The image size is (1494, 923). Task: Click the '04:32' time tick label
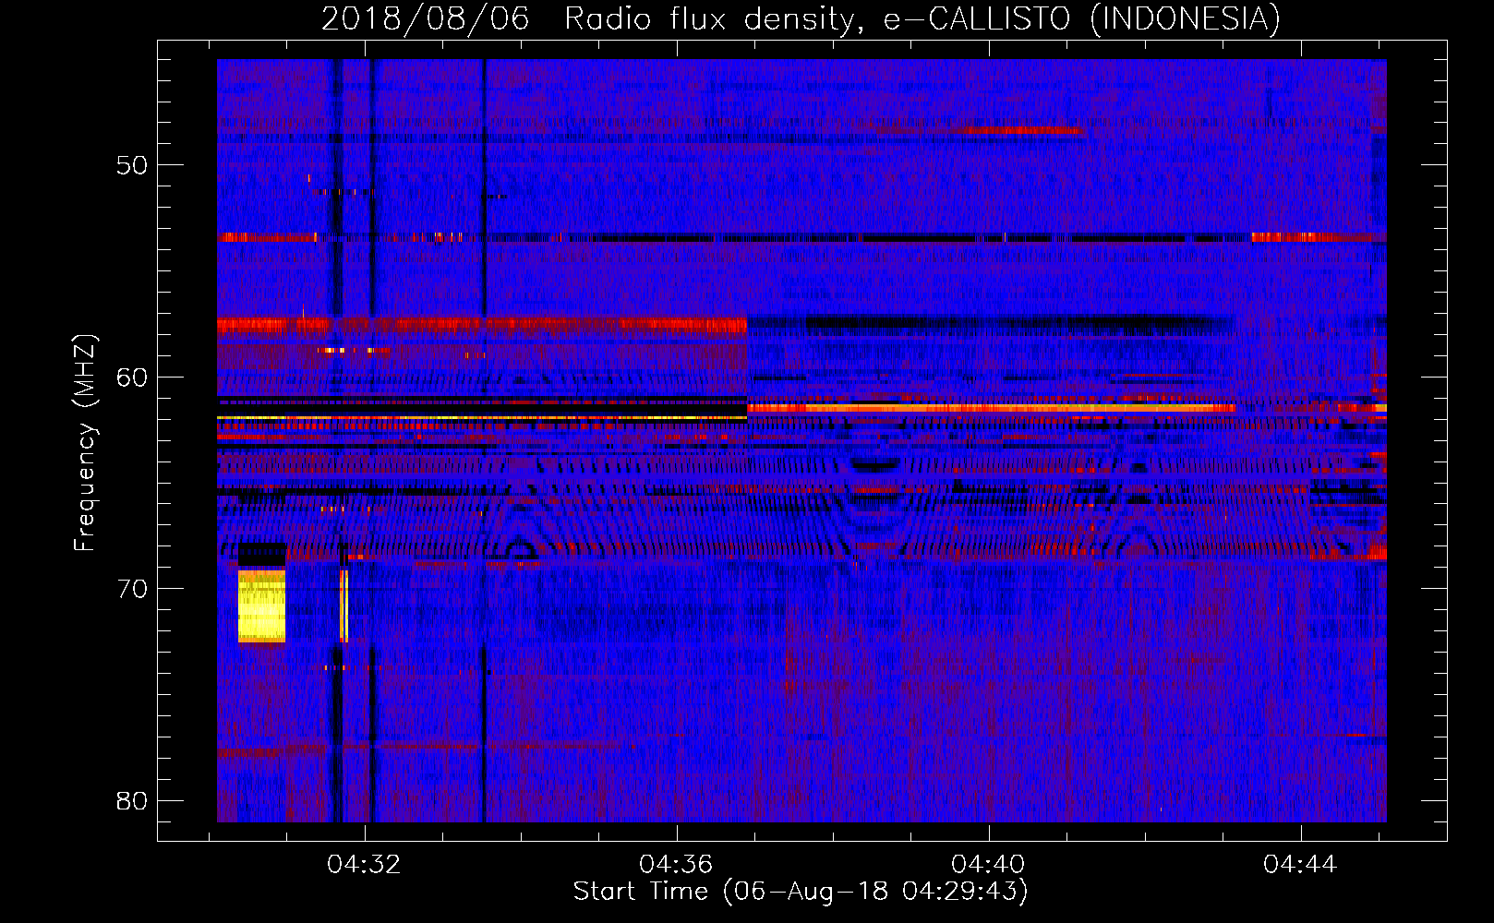pos(364,865)
